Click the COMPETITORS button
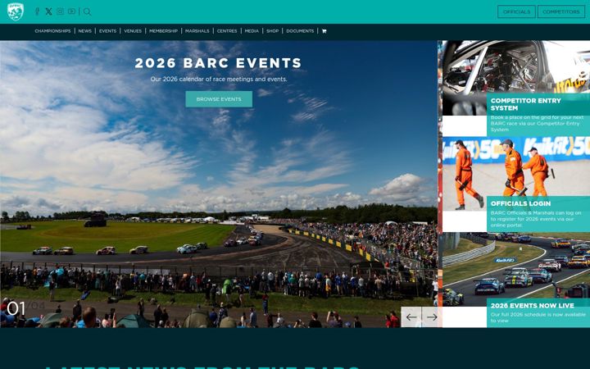Viewport: 590px width, 369px height. point(561,11)
